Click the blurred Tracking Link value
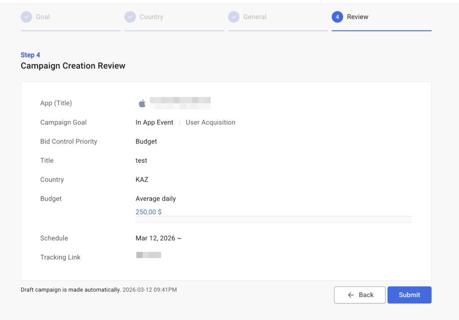Image resolution: width=459 pixels, height=320 pixels. tap(148, 255)
